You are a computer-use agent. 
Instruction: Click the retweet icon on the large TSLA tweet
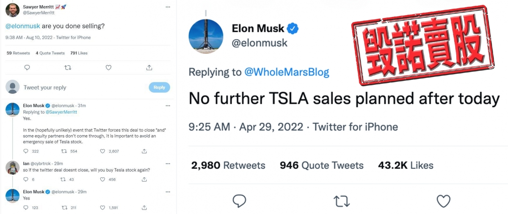click(342, 201)
